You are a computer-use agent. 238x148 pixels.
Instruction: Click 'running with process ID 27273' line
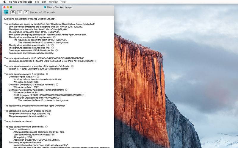pos(28,111)
